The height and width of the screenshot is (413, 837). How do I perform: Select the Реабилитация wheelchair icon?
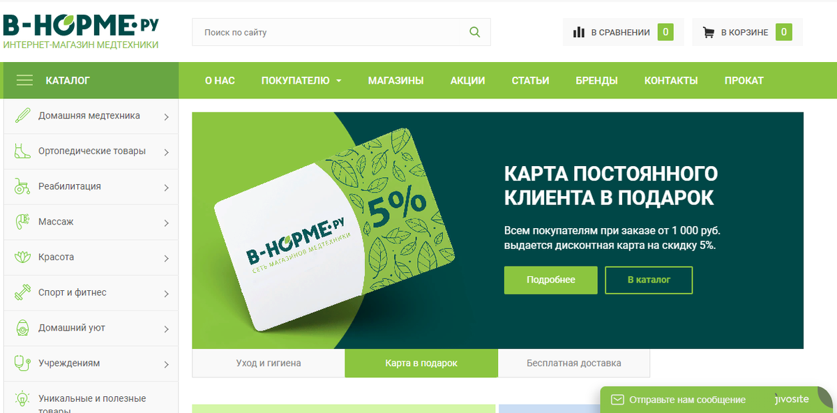(x=22, y=186)
